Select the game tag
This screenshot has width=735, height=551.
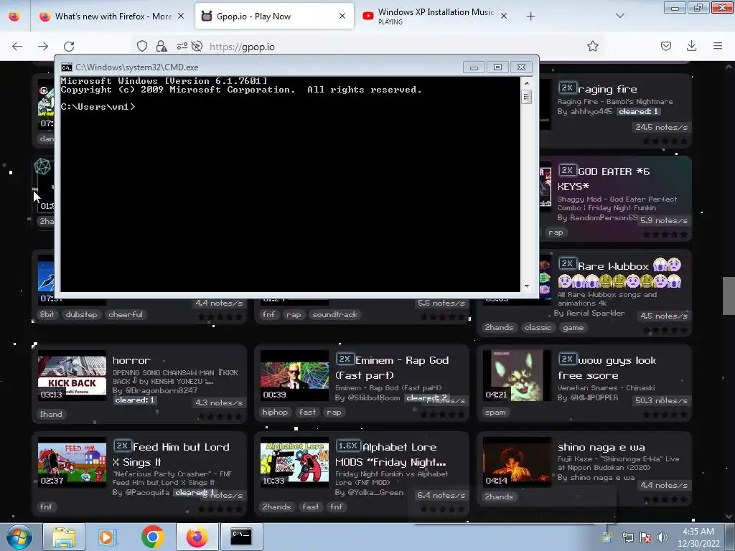click(x=573, y=327)
